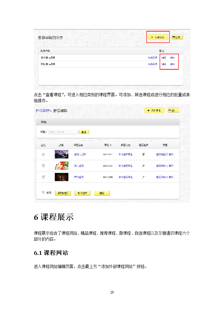Click 本校推荐课程 category link in 80437021 row

click(125, 155)
